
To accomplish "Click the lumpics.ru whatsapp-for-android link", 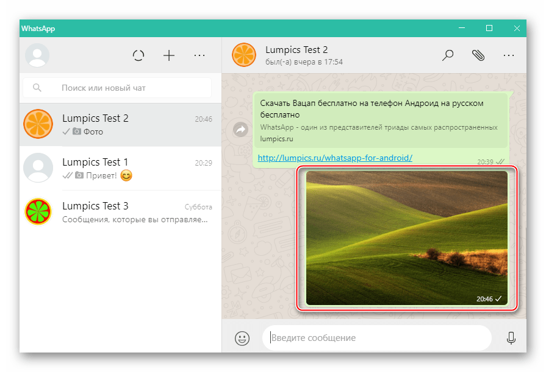I will [x=335, y=158].
